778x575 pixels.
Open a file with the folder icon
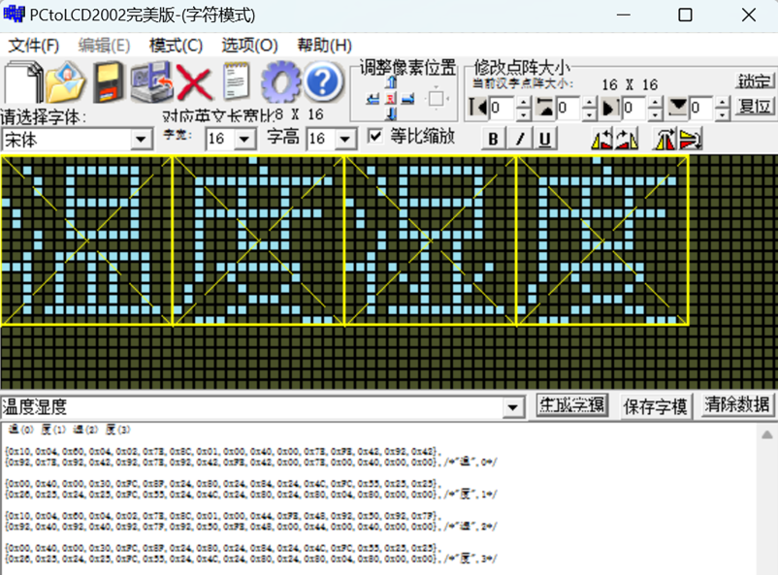(x=66, y=81)
